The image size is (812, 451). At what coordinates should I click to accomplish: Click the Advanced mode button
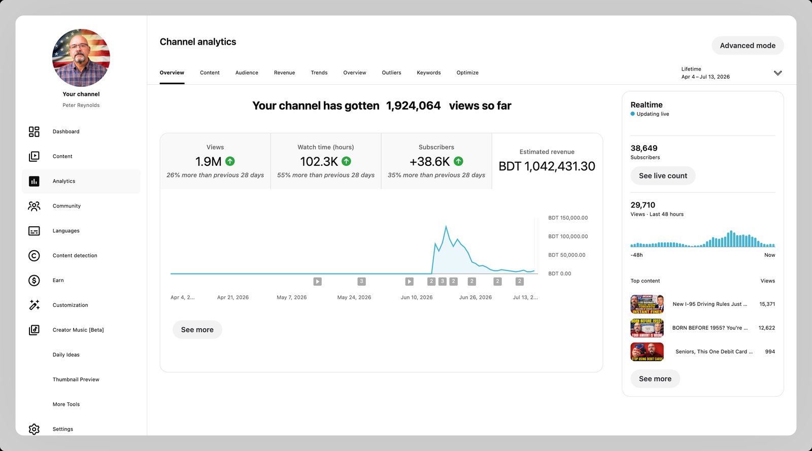click(x=748, y=46)
